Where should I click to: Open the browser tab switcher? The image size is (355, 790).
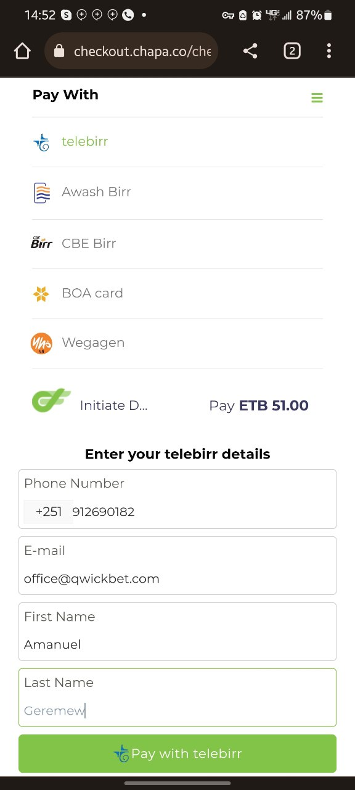292,51
